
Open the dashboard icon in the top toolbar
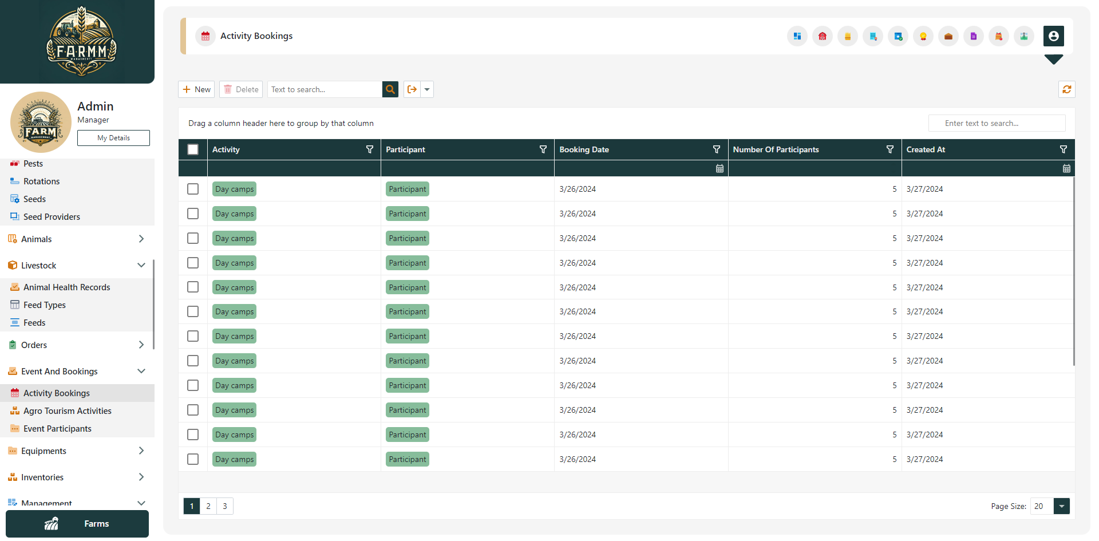(x=797, y=36)
